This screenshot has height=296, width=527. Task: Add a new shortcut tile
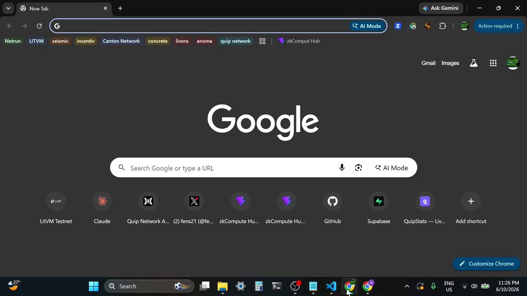[471, 208]
